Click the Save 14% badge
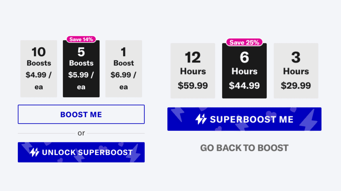 tap(81, 39)
